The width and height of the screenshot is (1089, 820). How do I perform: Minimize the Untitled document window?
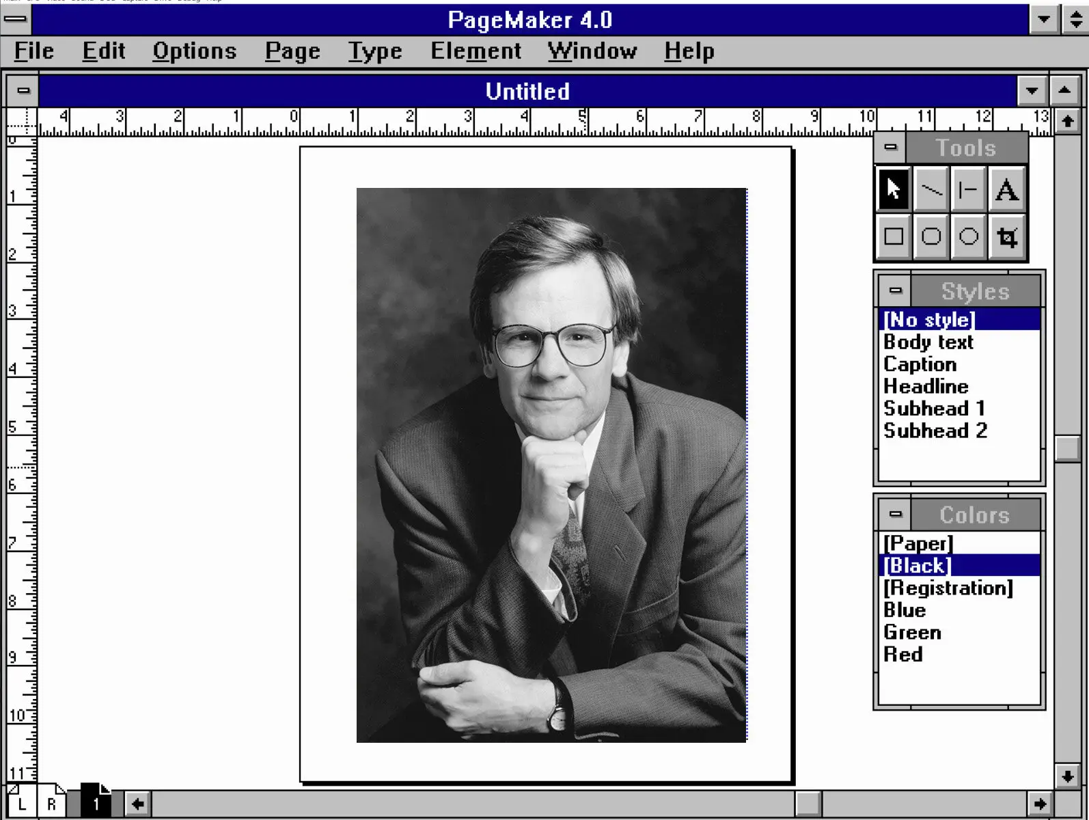pos(1032,90)
